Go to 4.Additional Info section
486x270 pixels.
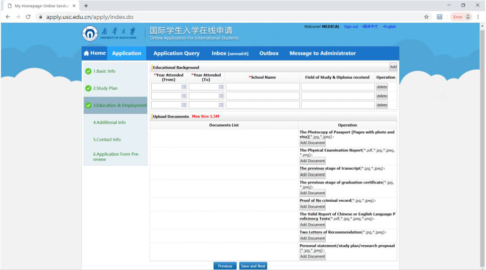pos(109,122)
